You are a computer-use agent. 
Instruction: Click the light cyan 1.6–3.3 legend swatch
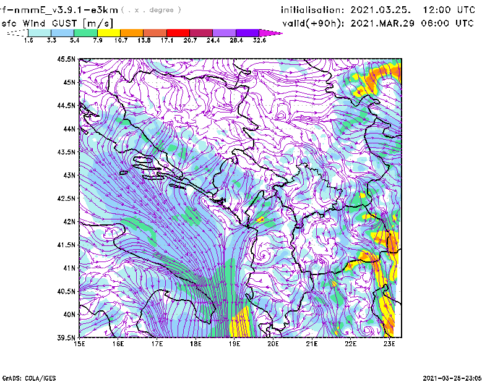tap(40, 33)
